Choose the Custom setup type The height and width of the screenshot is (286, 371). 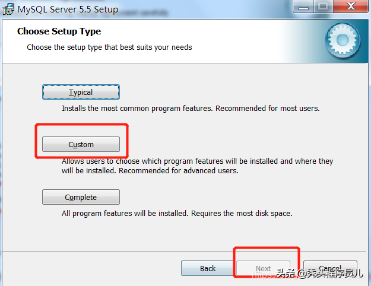click(x=81, y=144)
